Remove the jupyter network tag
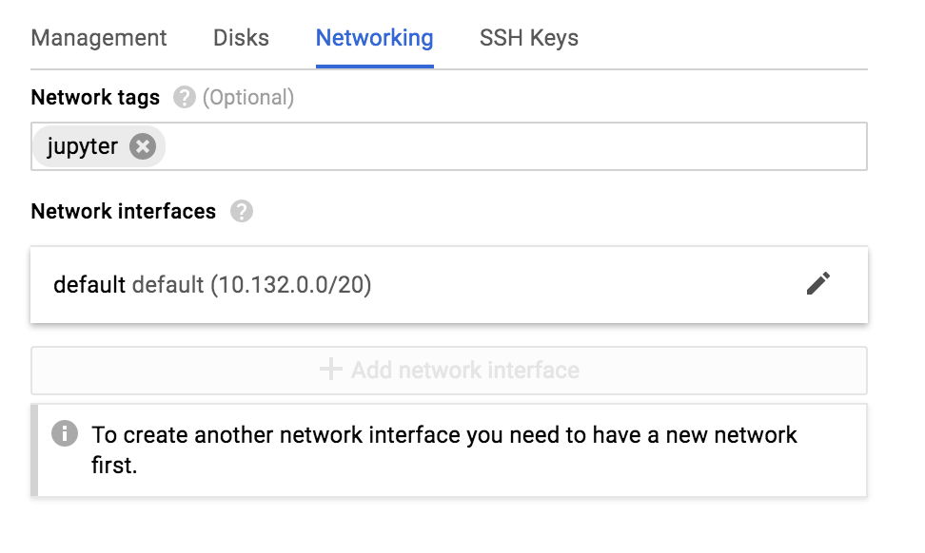The image size is (925, 553). pos(143,147)
